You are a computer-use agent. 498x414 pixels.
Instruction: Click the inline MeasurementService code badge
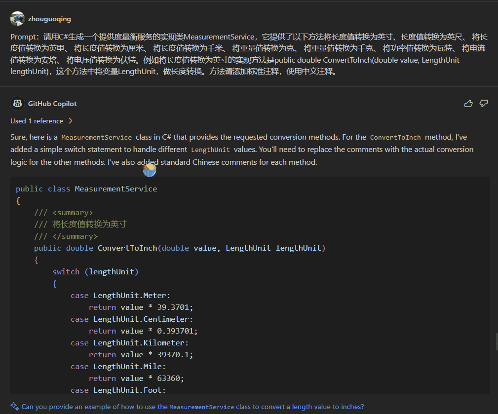[x=96, y=137]
